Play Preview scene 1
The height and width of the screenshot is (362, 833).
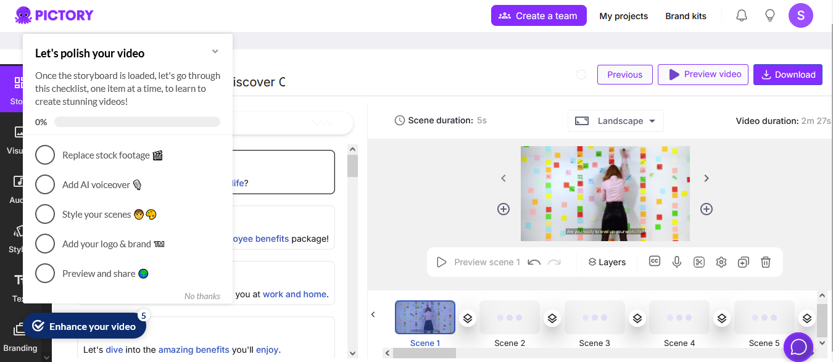(x=478, y=262)
